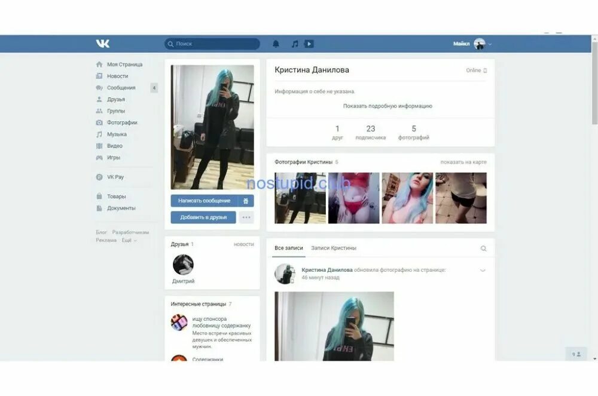Open the three-dots more actions menu
The image size is (598, 396).
coord(246,217)
